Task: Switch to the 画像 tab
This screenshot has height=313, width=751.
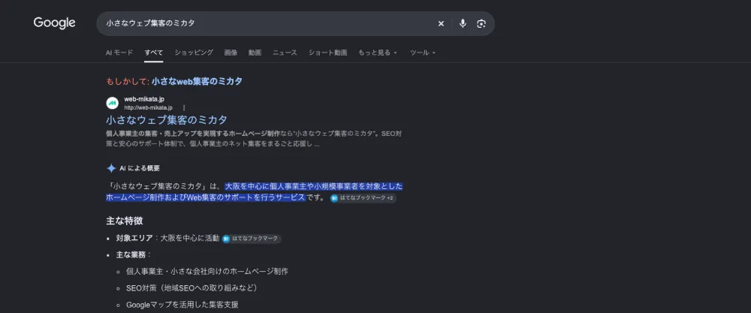Action: [231, 53]
